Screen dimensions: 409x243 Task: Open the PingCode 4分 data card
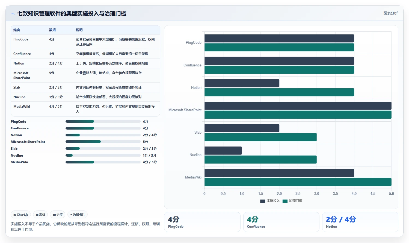(x=202, y=222)
